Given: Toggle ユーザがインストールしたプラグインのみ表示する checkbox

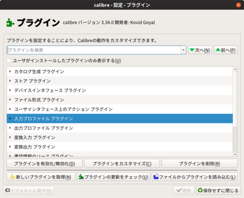Looking at the screenshot, I should 9,60.
